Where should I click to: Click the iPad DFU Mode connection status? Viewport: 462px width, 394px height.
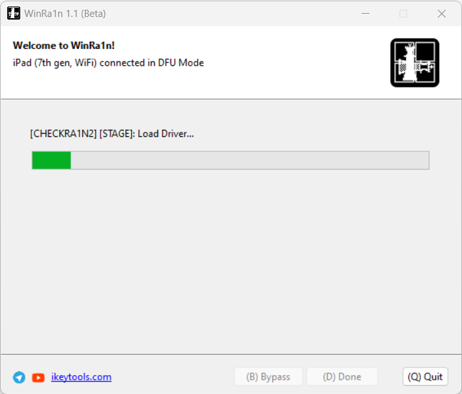pos(108,63)
